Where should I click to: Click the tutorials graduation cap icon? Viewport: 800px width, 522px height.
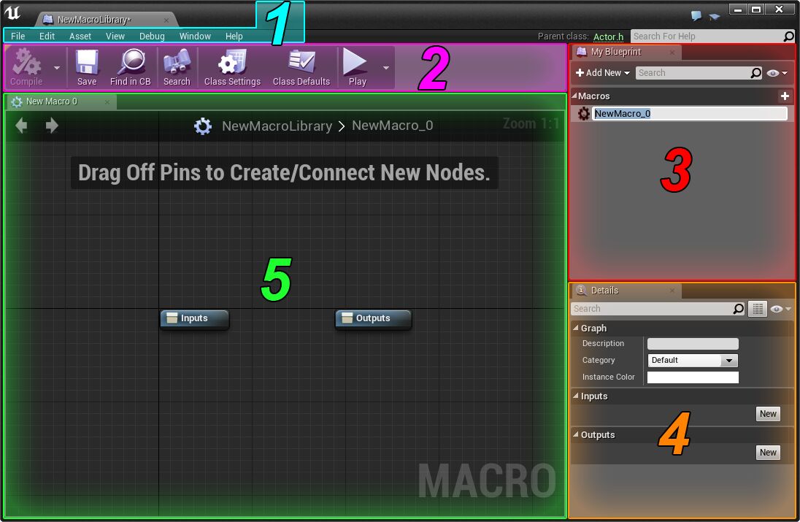click(715, 17)
